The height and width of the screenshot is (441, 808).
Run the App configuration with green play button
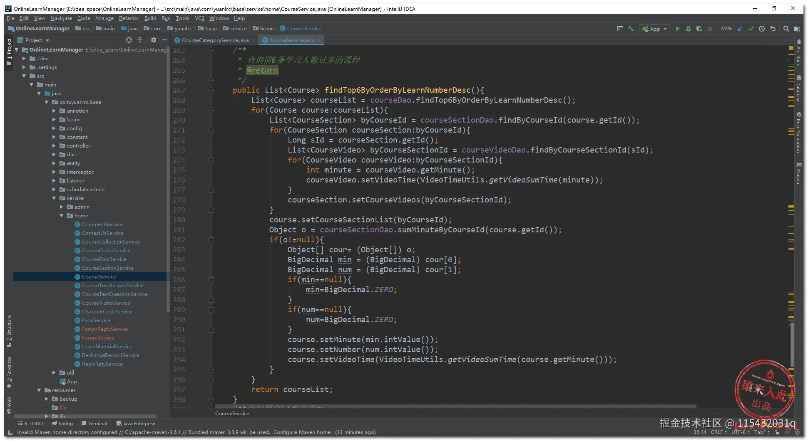[678, 29]
